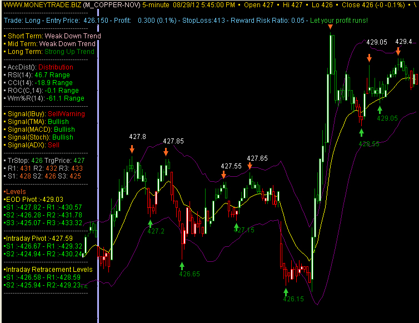Click 'R1: 431 R2: 432 R3: 433' line
The width and height of the screenshot is (419, 323).
pos(43,168)
